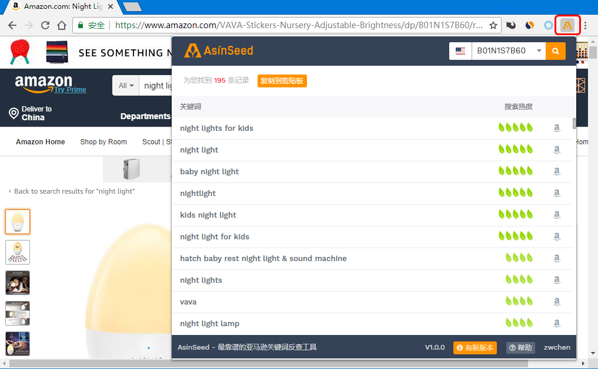The height and width of the screenshot is (369, 598).
Task: Click the AsinSeed extension icon in toolbar
Action: tap(567, 25)
